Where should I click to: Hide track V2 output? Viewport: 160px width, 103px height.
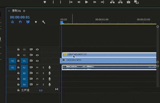[x=37, y=55]
